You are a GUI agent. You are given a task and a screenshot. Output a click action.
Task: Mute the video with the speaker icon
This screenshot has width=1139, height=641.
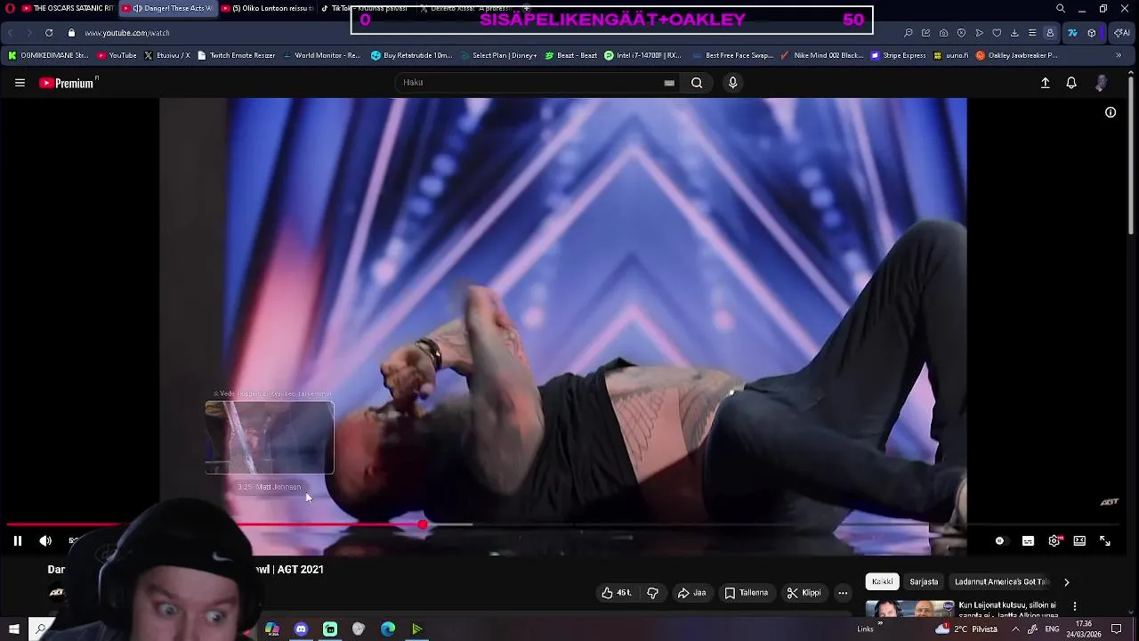click(45, 540)
